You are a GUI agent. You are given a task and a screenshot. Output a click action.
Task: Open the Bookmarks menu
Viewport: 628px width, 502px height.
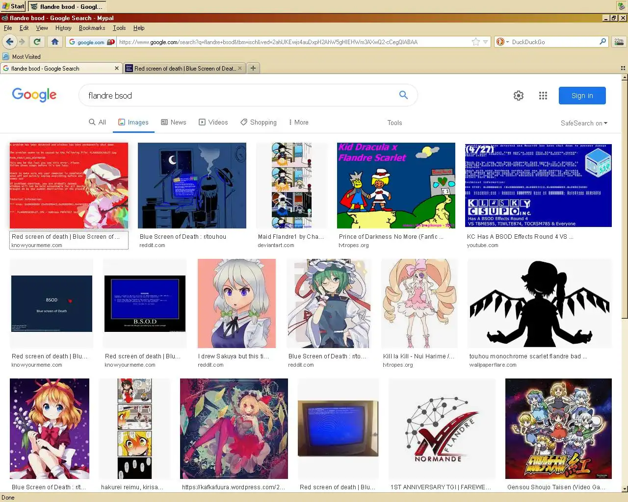(x=92, y=28)
